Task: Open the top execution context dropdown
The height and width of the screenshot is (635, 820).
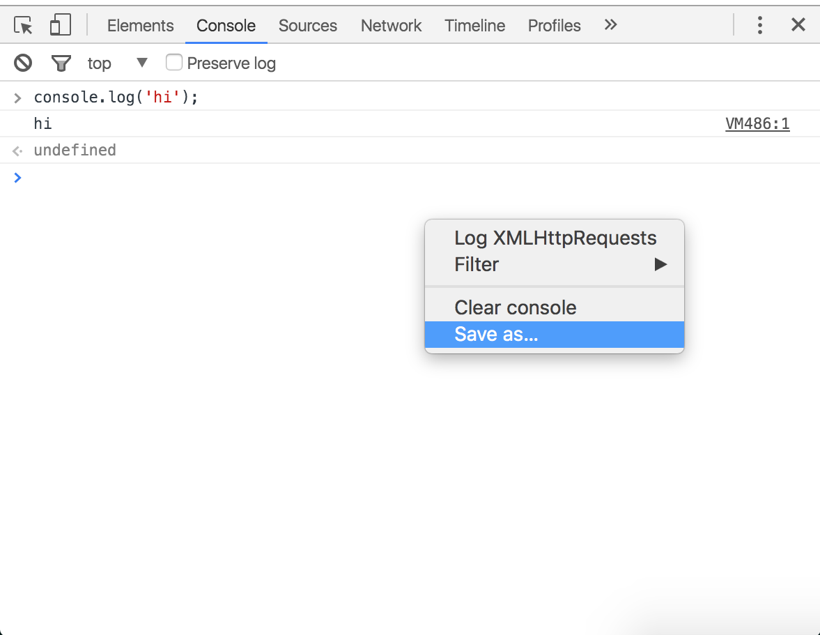Action: click(x=118, y=63)
